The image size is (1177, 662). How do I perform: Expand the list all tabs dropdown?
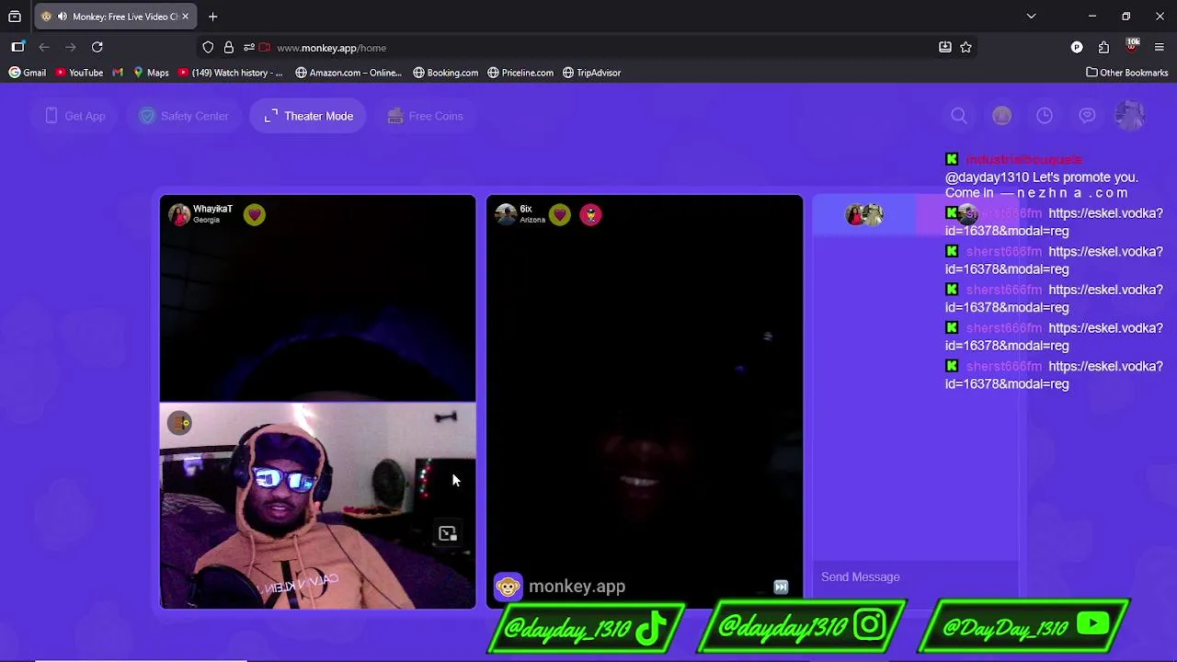tap(1031, 17)
